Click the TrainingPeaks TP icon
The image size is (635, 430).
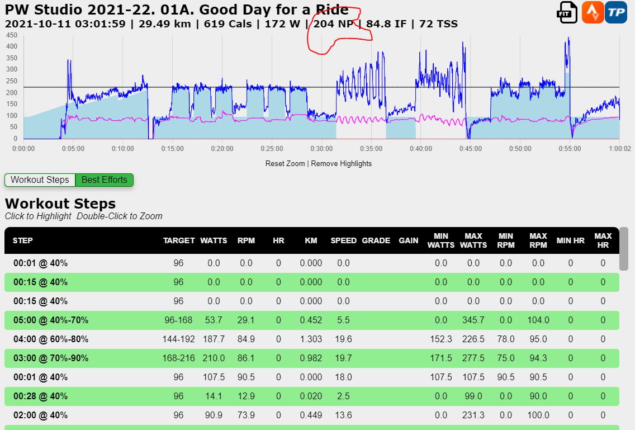(616, 12)
